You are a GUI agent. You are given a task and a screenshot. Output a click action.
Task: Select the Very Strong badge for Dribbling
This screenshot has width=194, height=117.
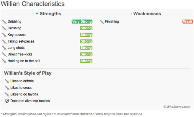point(82,21)
